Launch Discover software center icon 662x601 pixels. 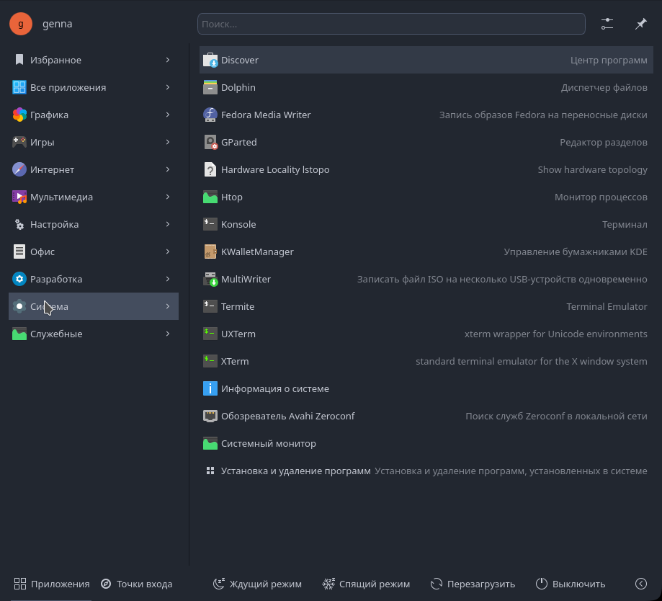210,60
